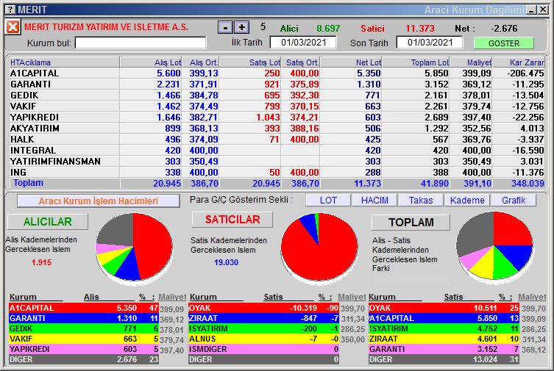
Task: Click red A1CAPITAL bar in buyers list
Action: click(84, 308)
